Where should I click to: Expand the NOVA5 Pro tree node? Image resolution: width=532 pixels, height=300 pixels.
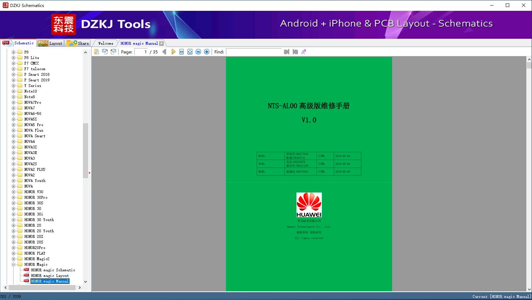(14, 125)
